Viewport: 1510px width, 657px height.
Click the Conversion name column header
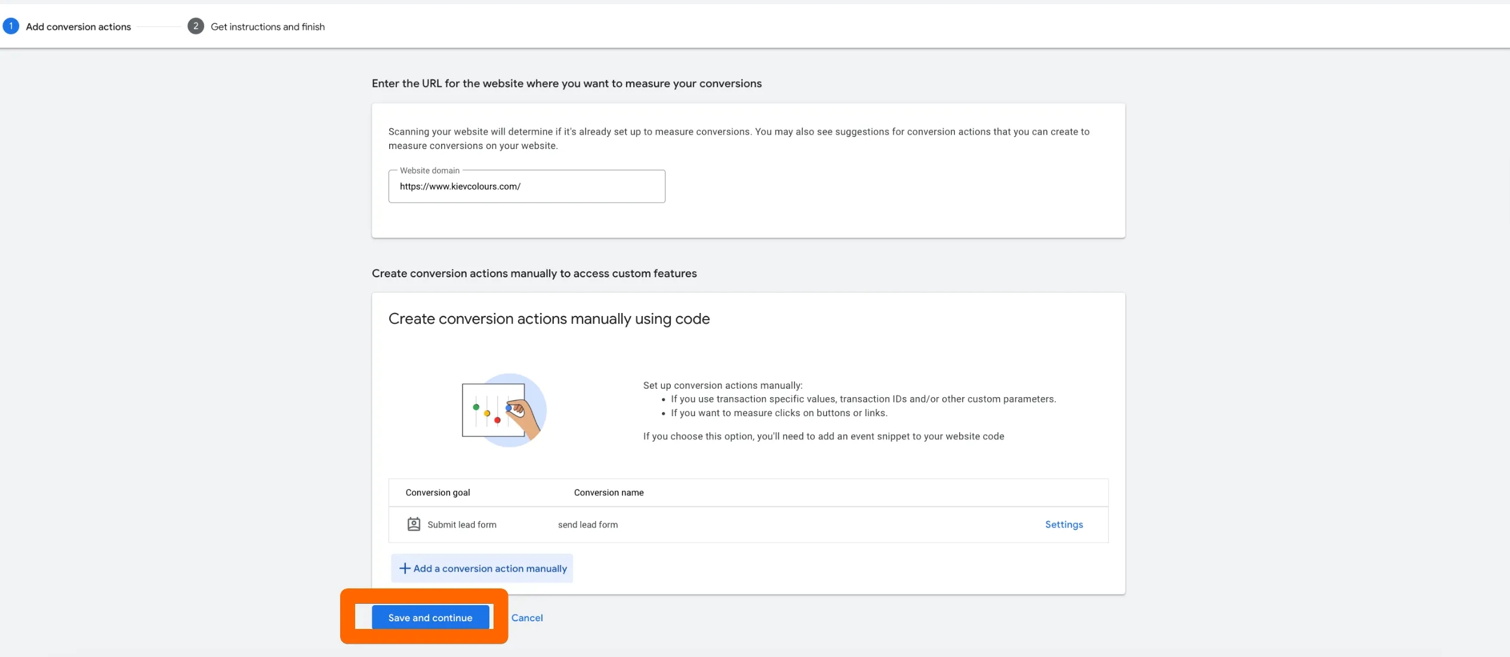(609, 492)
